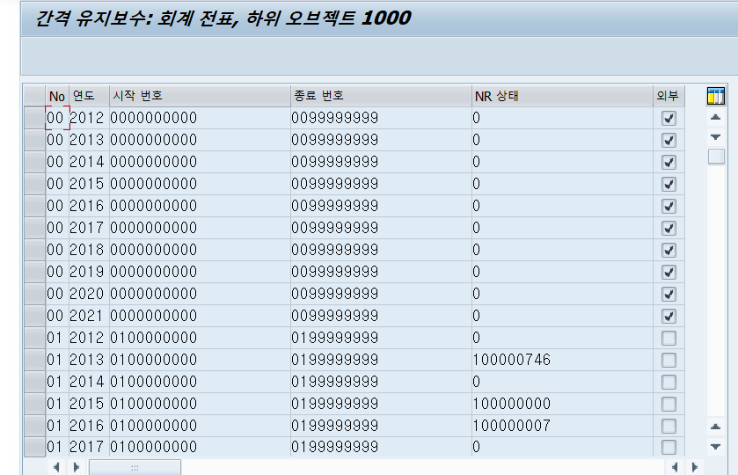Click start number 0100000000 for 01 2015
The image size is (738, 475).
pos(200,404)
